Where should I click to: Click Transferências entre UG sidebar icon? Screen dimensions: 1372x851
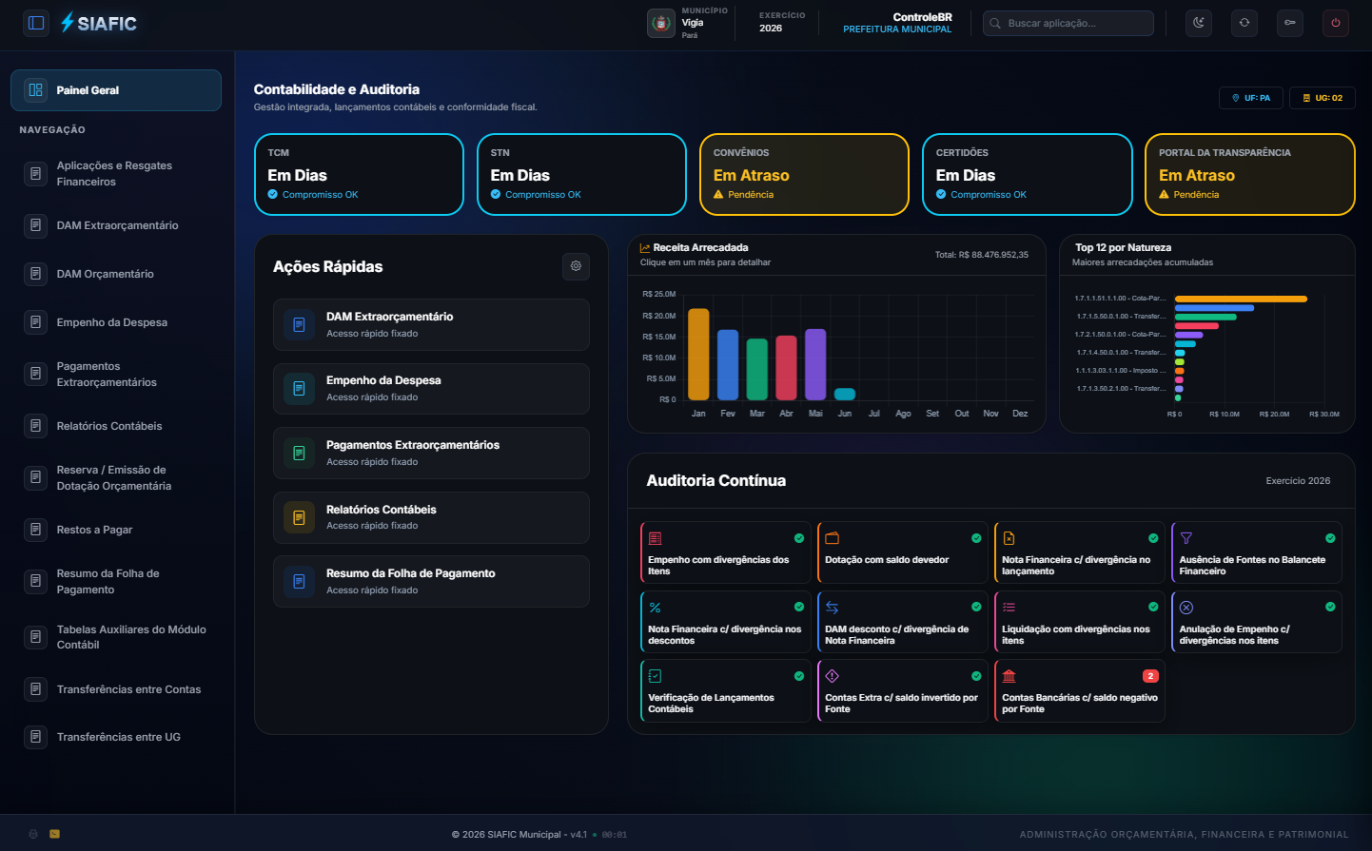(35, 737)
